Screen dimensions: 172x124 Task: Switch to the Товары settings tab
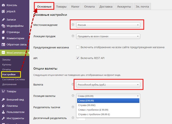pyautogui.click(x=61, y=6)
